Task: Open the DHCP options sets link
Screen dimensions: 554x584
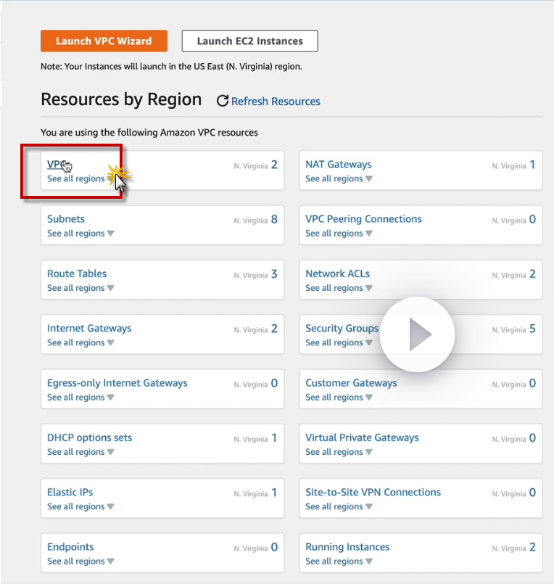Action: click(90, 437)
